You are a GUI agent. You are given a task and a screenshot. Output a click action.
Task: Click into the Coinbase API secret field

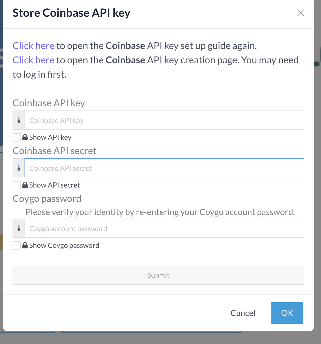pyautogui.click(x=164, y=168)
